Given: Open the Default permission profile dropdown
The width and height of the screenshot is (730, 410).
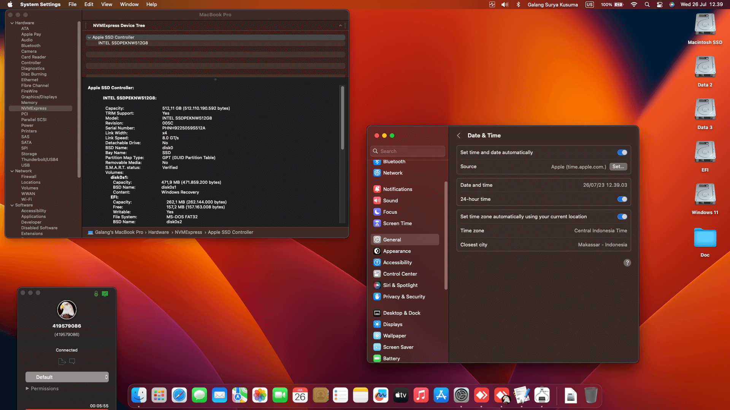Looking at the screenshot, I should [67, 377].
